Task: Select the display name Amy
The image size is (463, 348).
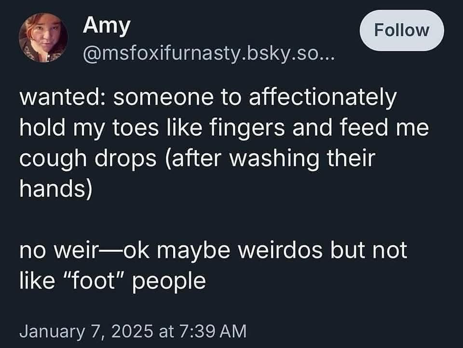Action: click(107, 27)
